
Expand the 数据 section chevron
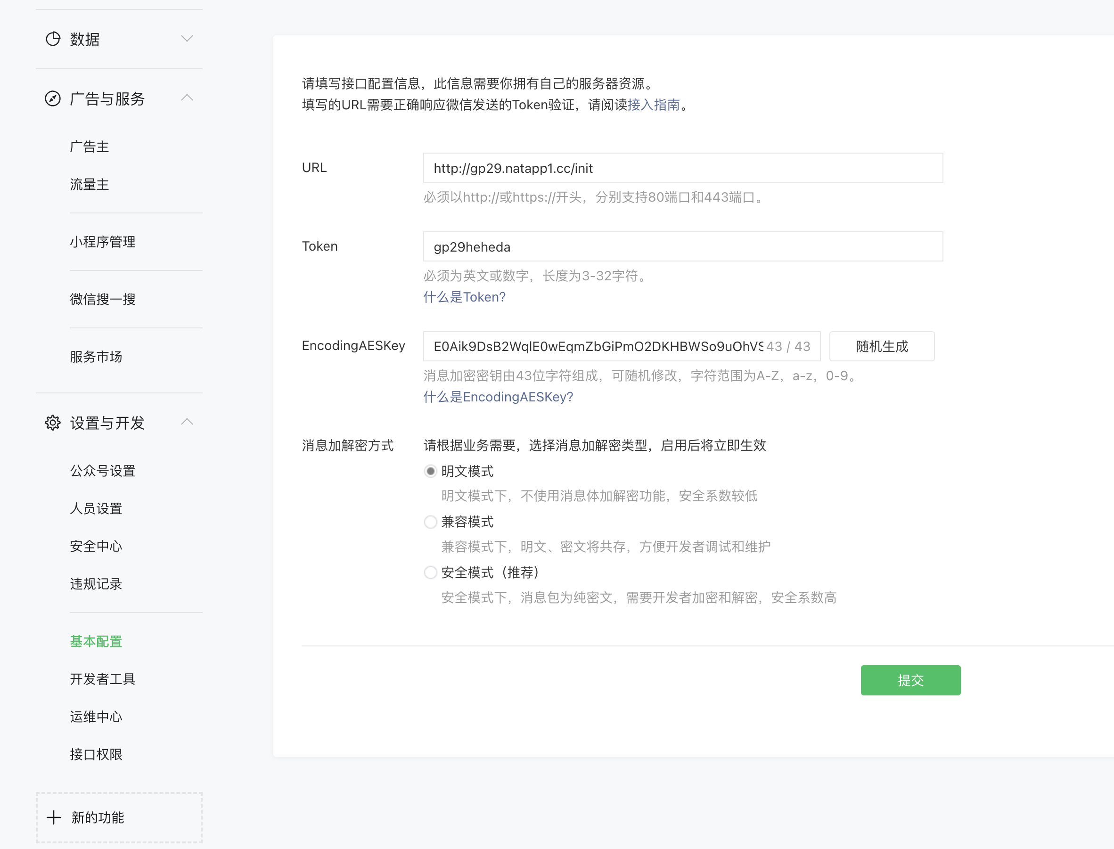(x=187, y=39)
